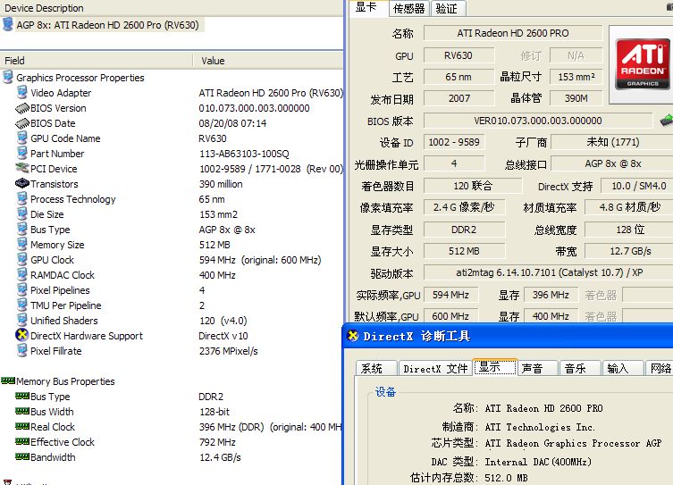Click the 实际频率 GPU field 594 MHz
673x485 pixels.
pyautogui.click(x=450, y=295)
